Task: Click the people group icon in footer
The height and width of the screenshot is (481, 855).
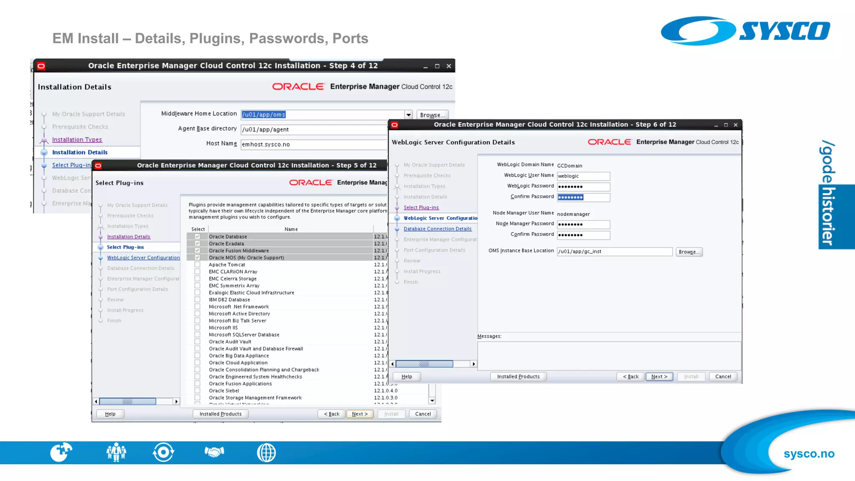Action: pyautogui.click(x=116, y=452)
